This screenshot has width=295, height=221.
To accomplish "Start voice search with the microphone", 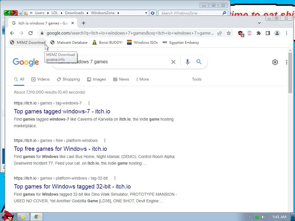I will (x=187, y=62).
